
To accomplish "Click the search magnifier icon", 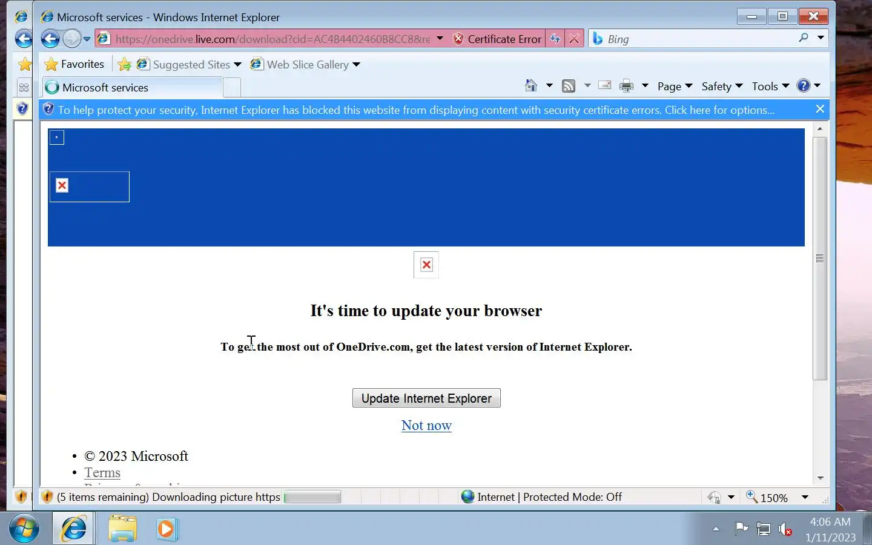I will [804, 38].
